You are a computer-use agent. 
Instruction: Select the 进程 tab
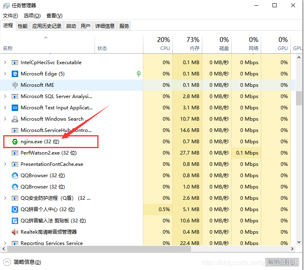pyautogui.click(x=8, y=25)
